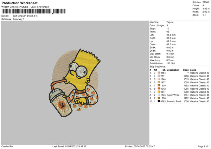This screenshot has height=149, width=211.
Task: Click thread code '1286' in stop row 2
Action: pos(186,76)
